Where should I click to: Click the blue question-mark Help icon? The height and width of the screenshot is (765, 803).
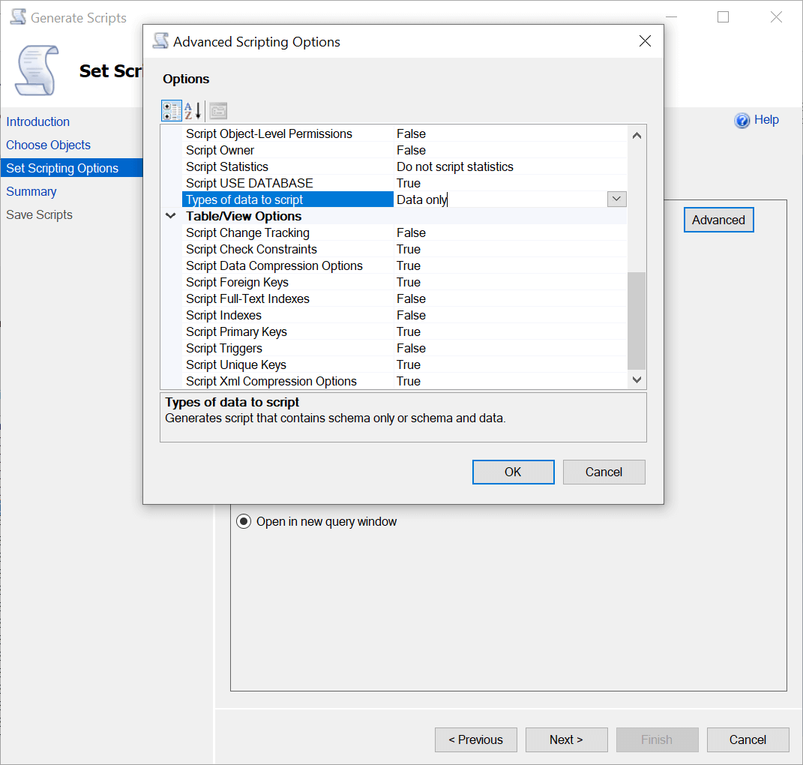click(x=741, y=120)
